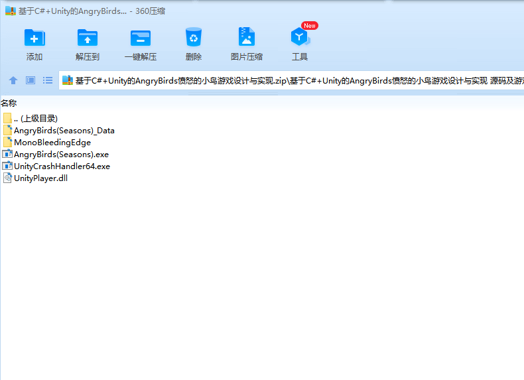Click the red New badge on 工具

point(310,26)
